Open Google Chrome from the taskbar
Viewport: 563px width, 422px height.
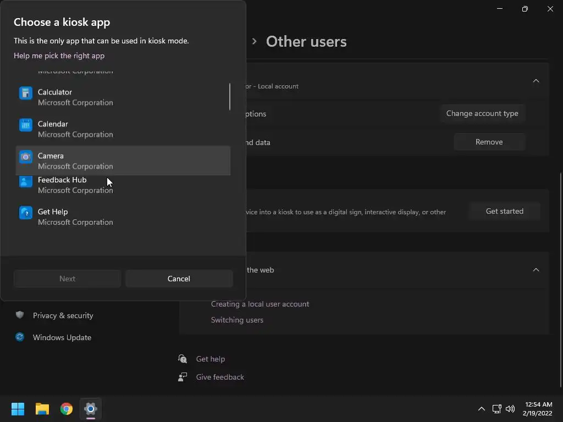[x=67, y=409]
